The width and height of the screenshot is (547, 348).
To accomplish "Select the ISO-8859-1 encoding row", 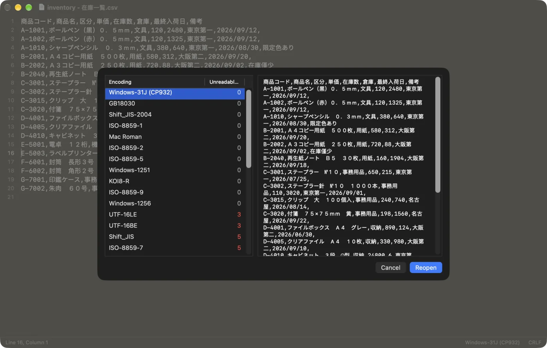I will coord(175,126).
